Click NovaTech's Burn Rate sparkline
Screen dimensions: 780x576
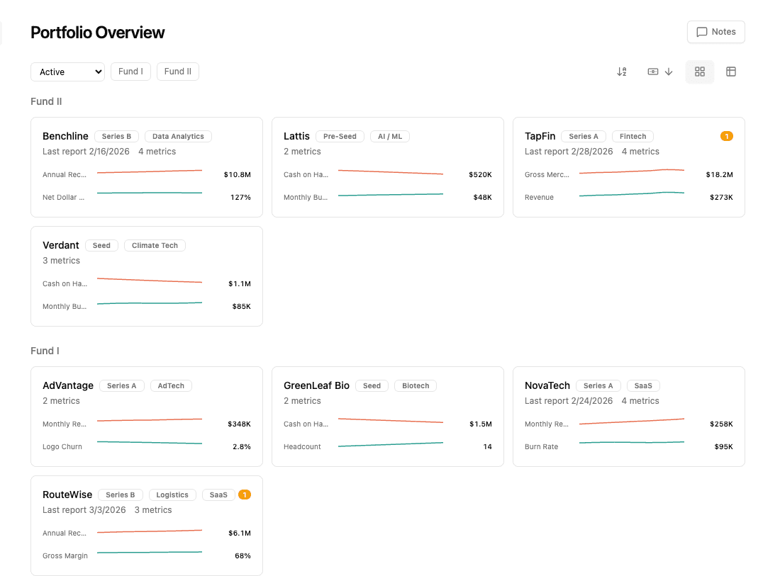tap(632, 442)
